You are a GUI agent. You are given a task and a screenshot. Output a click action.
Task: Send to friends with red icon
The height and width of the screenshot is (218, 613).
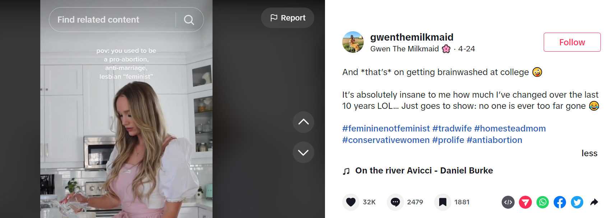click(525, 202)
